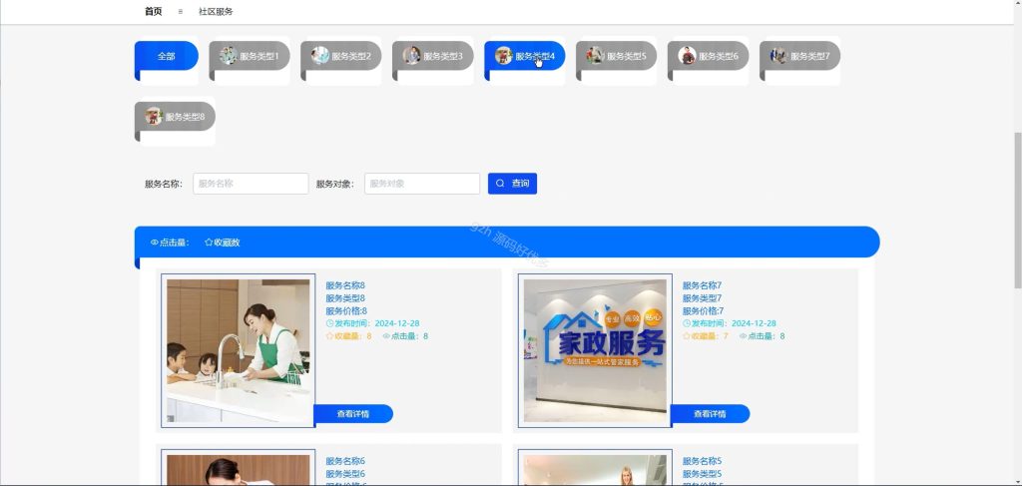Click 服务名称6 title text
The height and width of the screenshot is (486, 1022).
pyautogui.click(x=345, y=461)
